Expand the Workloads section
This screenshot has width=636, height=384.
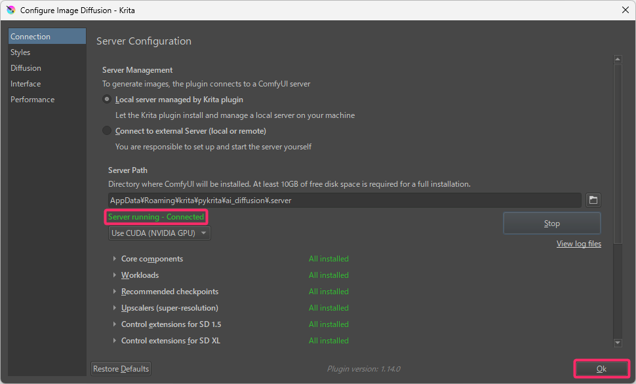(114, 275)
